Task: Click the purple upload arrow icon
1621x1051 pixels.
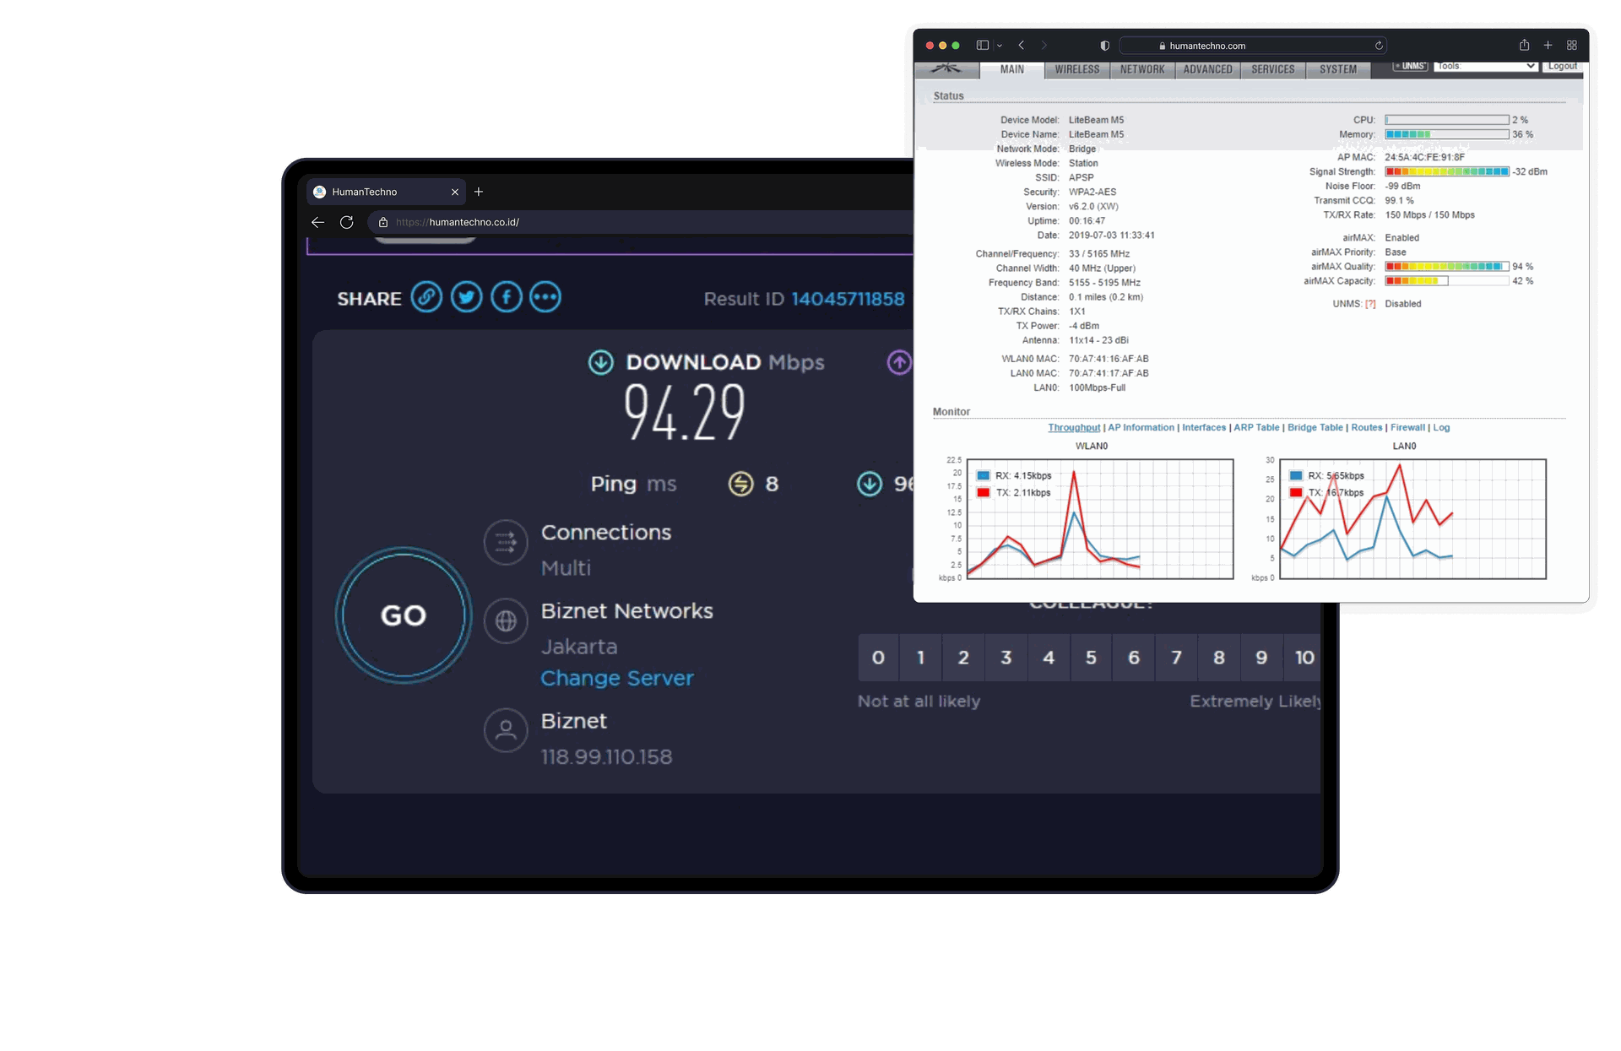Action: click(899, 362)
